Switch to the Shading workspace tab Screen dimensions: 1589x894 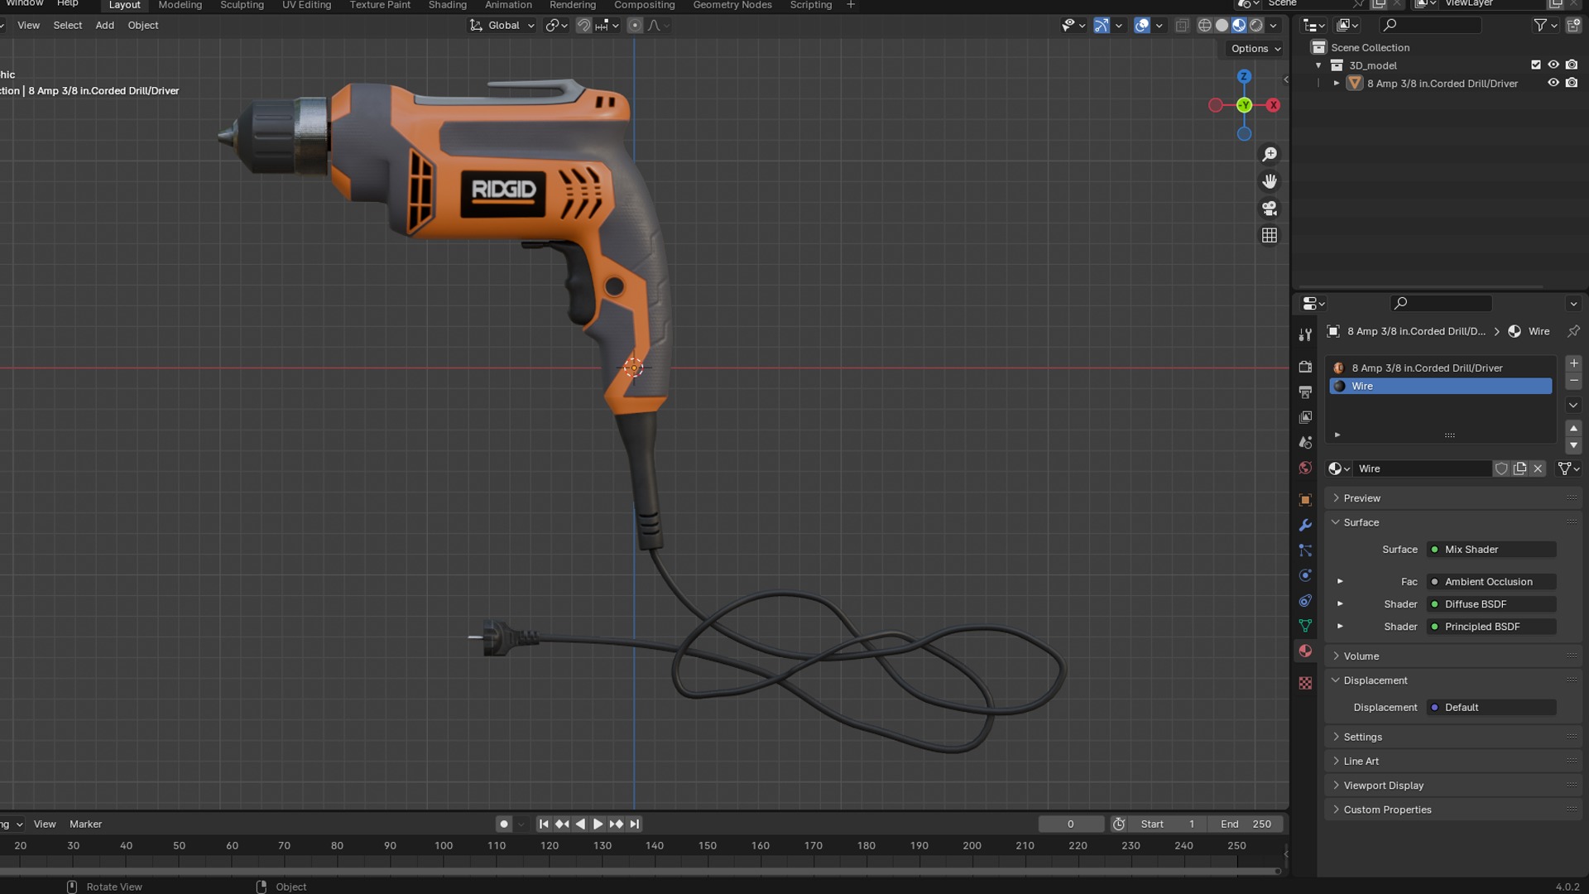(447, 5)
